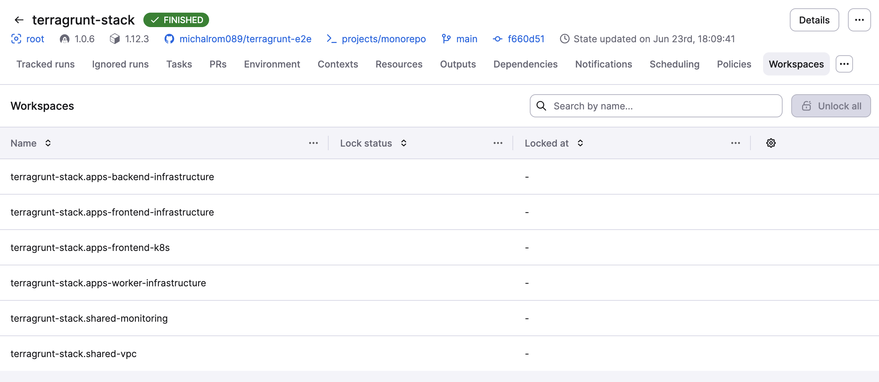Click the terminal prompt icon by projects/monorepo
This screenshot has height=382, width=879.
(x=332, y=39)
